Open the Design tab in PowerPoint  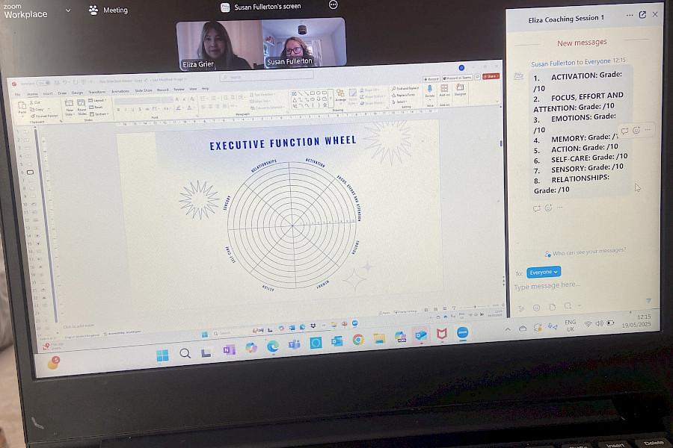(x=77, y=93)
